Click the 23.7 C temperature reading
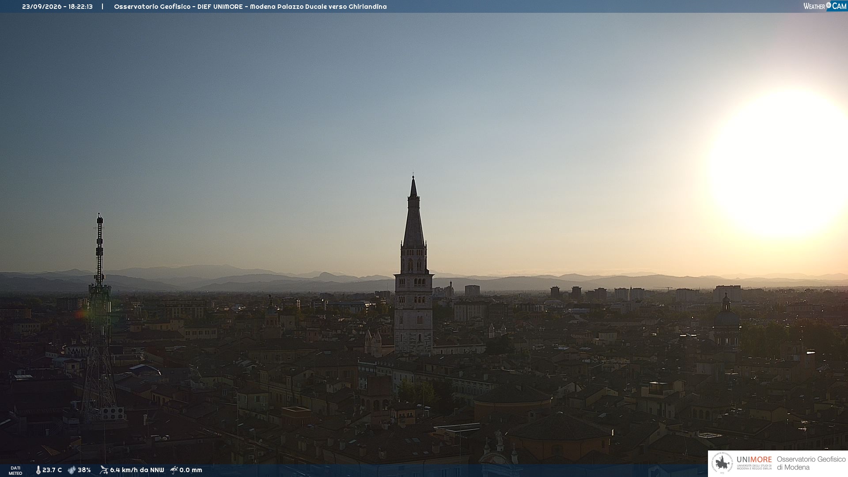 point(52,470)
